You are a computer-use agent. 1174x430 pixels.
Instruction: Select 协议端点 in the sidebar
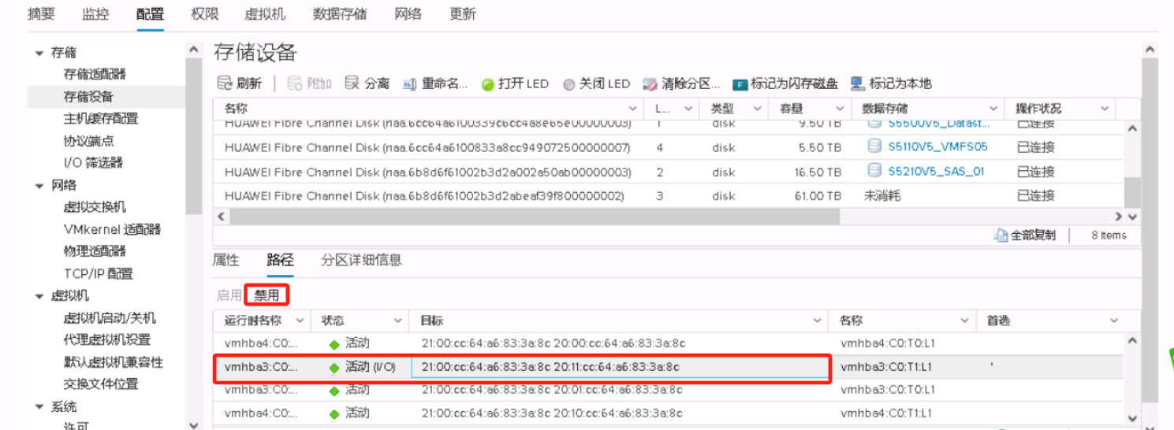pyautogui.click(x=88, y=140)
